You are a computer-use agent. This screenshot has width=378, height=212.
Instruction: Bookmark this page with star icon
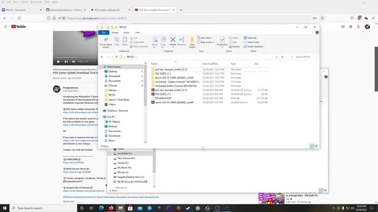[322, 18]
